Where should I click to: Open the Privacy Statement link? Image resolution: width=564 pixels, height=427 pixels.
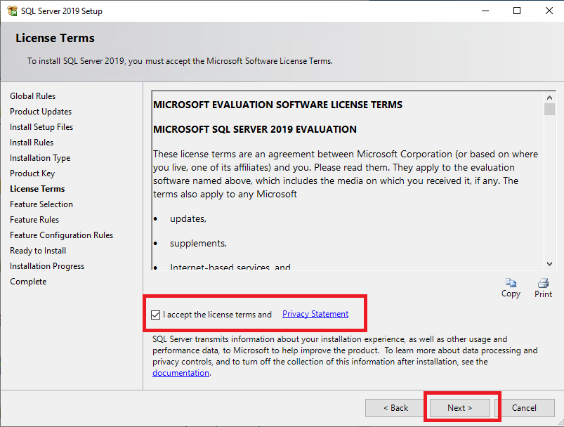(x=315, y=314)
